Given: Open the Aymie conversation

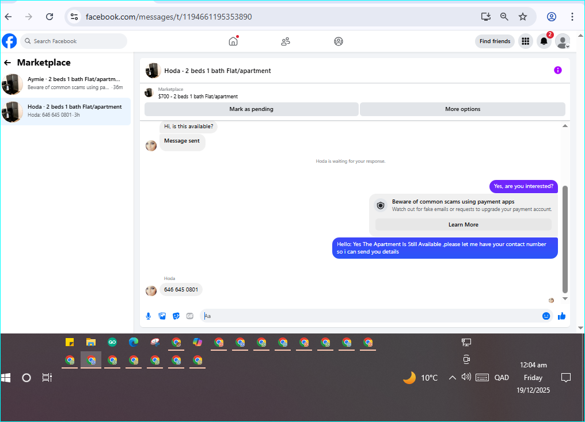Looking at the screenshot, I should 66,84.
